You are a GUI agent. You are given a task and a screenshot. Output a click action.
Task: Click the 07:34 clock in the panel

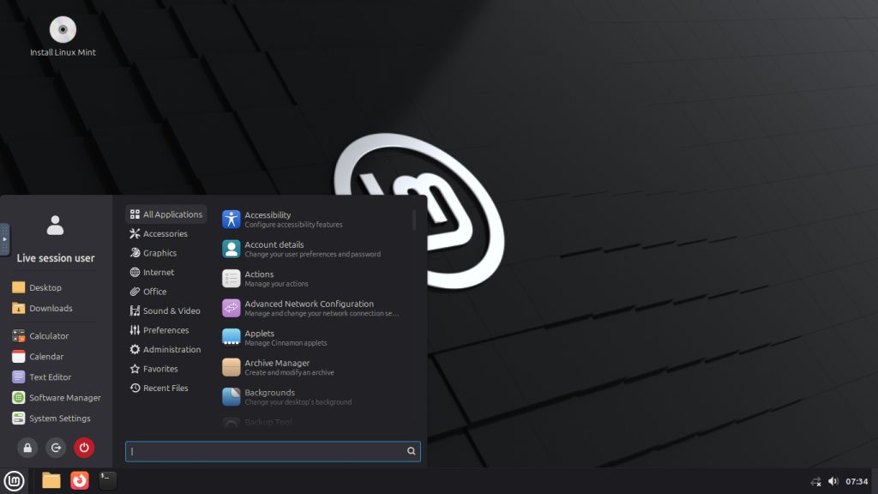[857, 481]
